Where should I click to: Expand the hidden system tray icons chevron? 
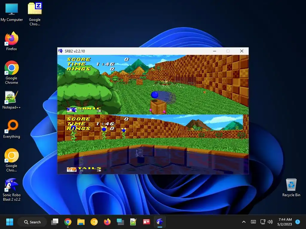tap(244, 222)
